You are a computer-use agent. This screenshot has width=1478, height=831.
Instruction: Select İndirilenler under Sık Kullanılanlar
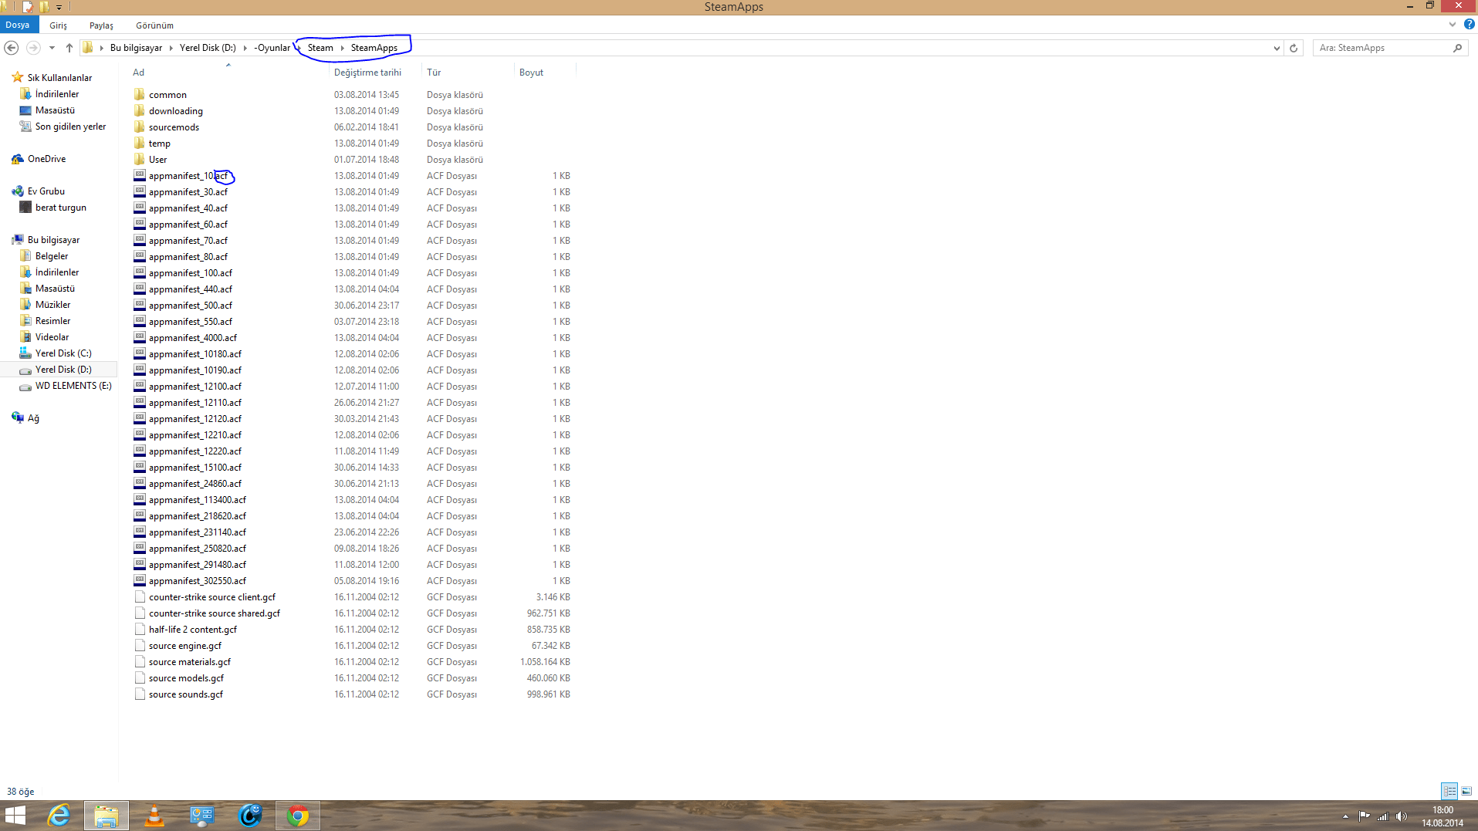[57, 94]
